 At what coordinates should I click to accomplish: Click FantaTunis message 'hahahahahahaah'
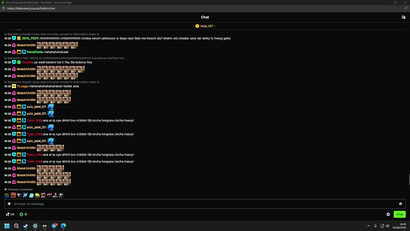[x=56, y=52]
